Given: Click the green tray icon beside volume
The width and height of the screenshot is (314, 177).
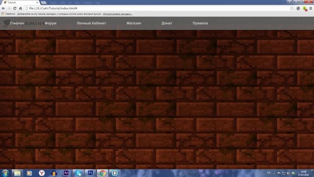Looking at the screenshot, I should [293, 173].
